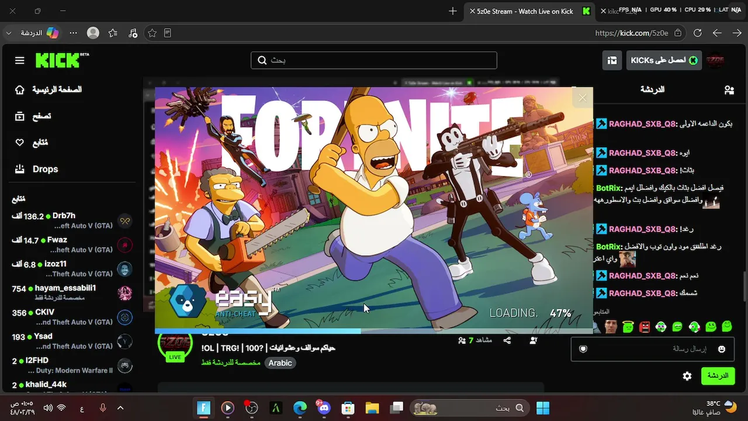The height and width of the screenshot is (421, 748).
Task: Click the share icon under the stream
Action: click(507, 340)
